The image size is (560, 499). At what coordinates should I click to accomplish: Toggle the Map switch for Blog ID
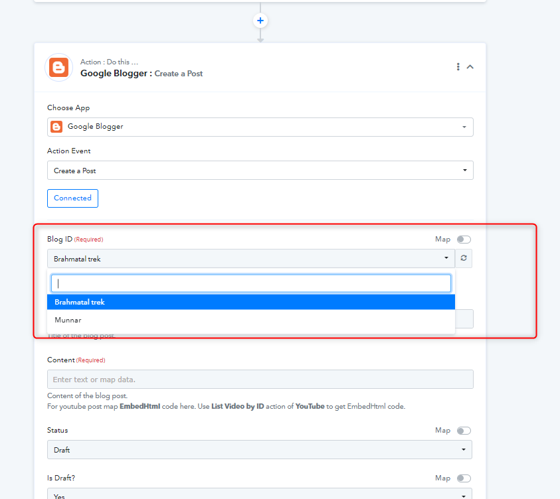(x=464, y=240)
